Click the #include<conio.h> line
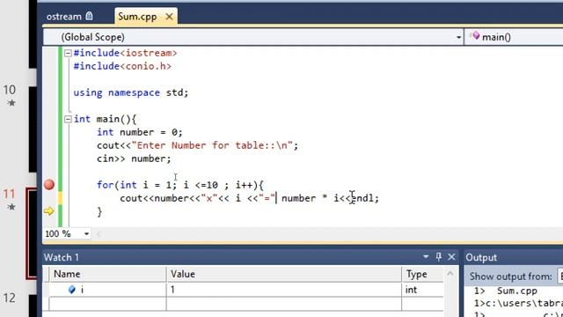 click(x=122, y=66)
